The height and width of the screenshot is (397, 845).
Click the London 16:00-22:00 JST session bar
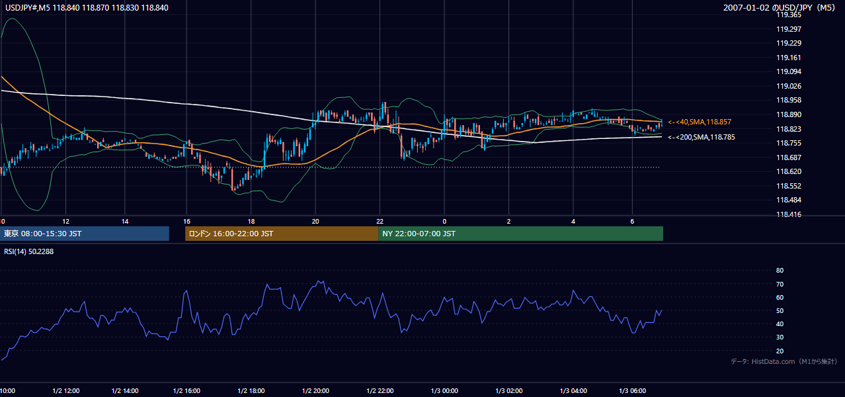tap(282, 234)
